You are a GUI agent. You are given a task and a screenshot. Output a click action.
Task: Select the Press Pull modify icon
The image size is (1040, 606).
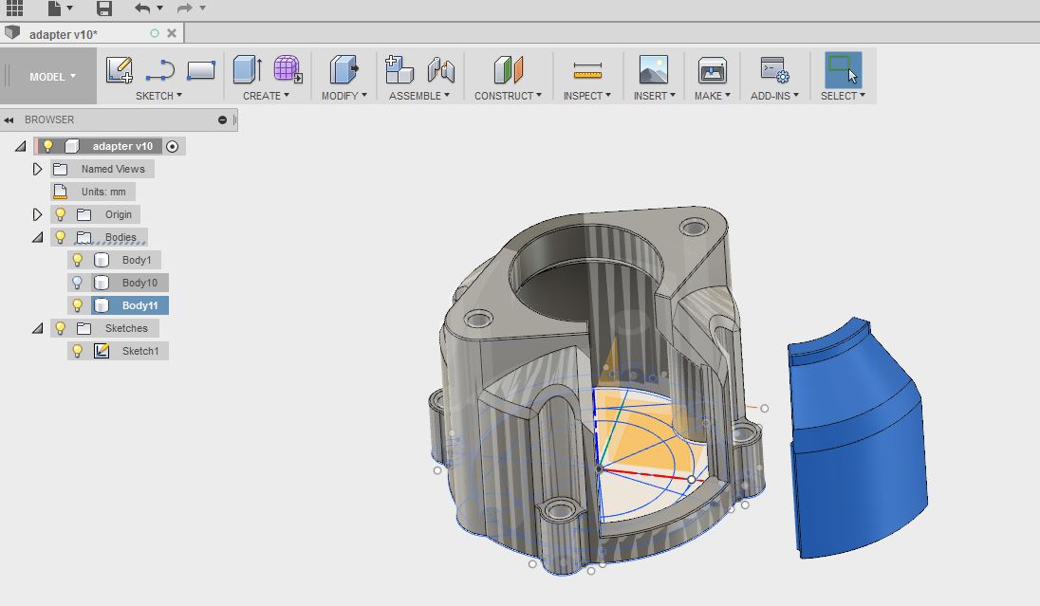344,70
